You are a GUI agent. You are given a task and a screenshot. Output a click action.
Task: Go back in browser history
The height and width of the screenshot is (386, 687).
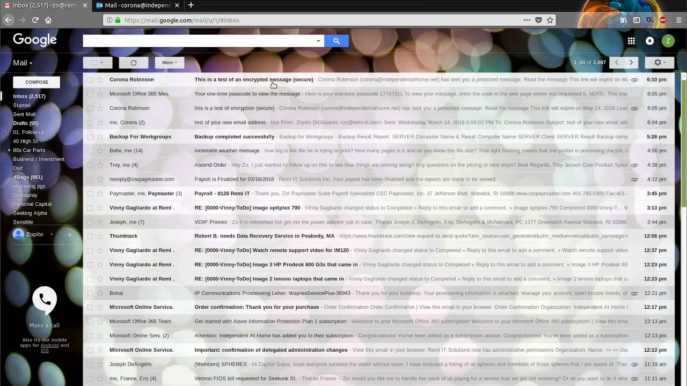tap(8, 20)
